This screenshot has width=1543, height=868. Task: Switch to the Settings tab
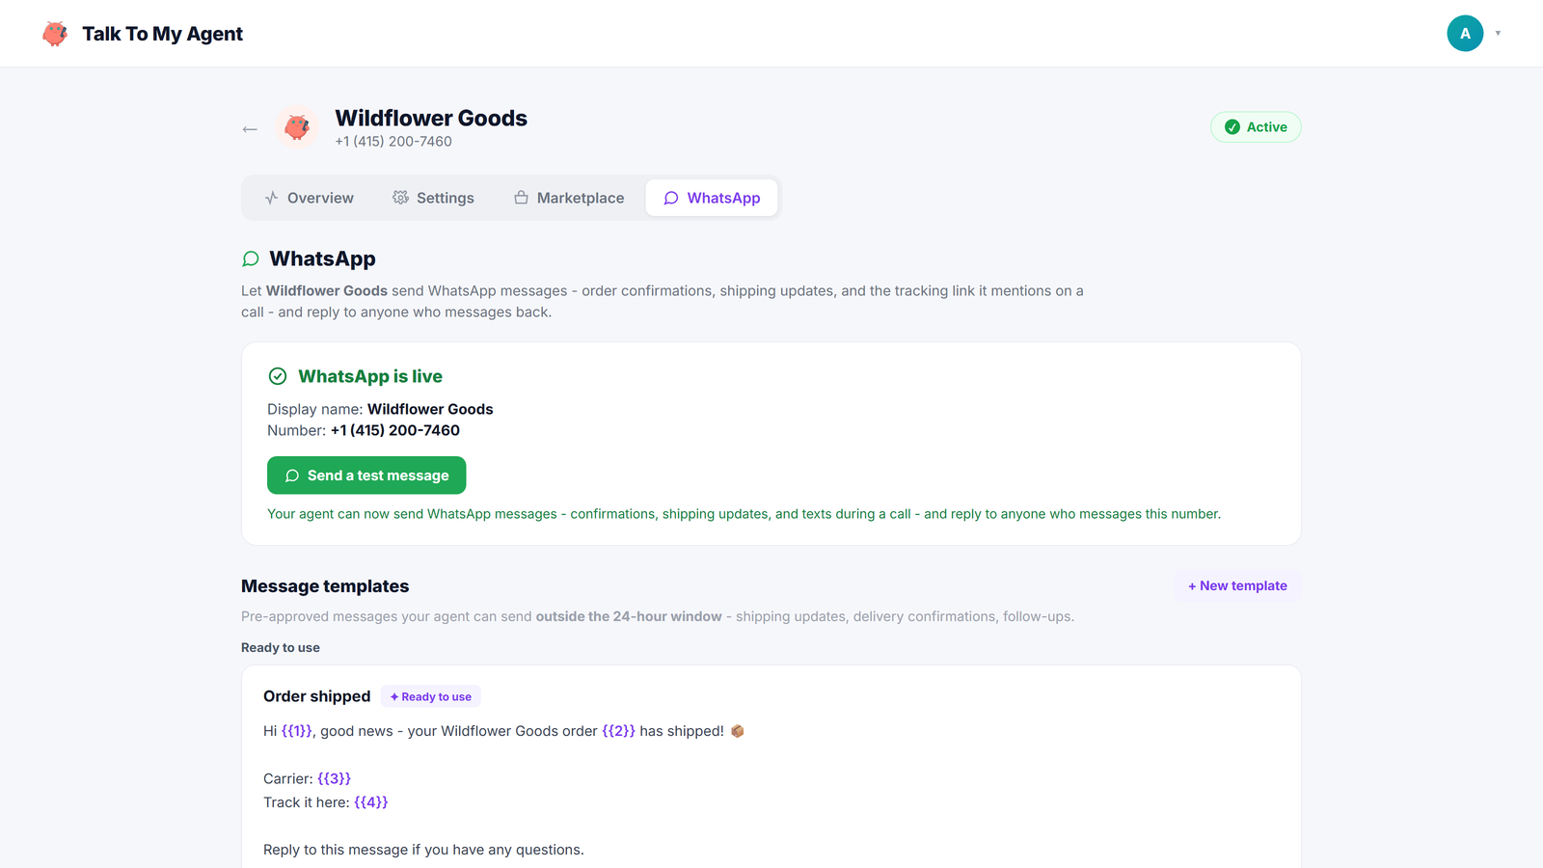433,198
